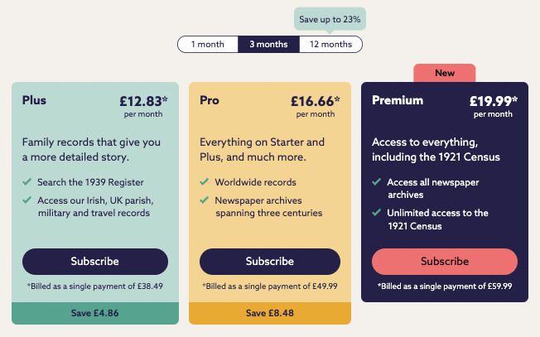Click the Worldwide records checkmark icon
The image size is (540, 337).
[x=204, y=181]
